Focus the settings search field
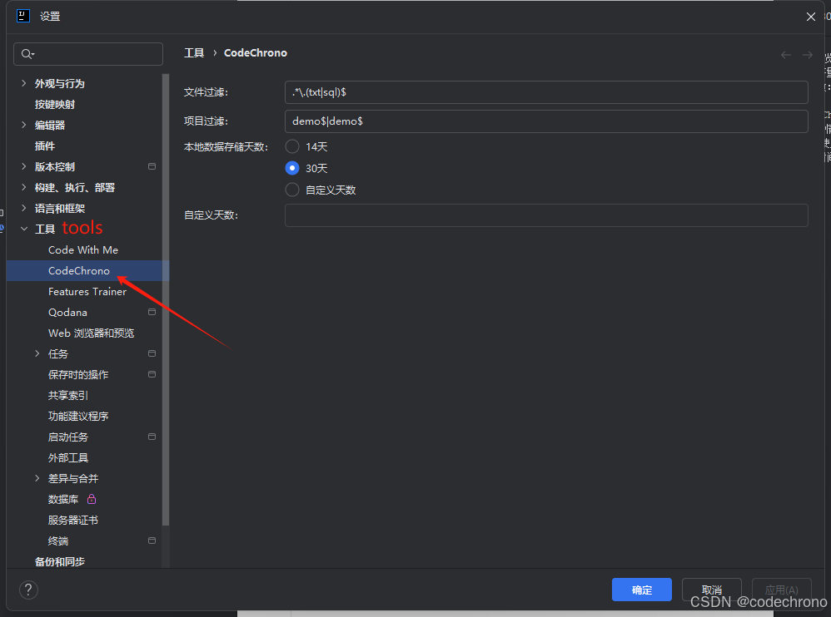The height and width of the screenshot is (617, 831). tap(88, 54)
